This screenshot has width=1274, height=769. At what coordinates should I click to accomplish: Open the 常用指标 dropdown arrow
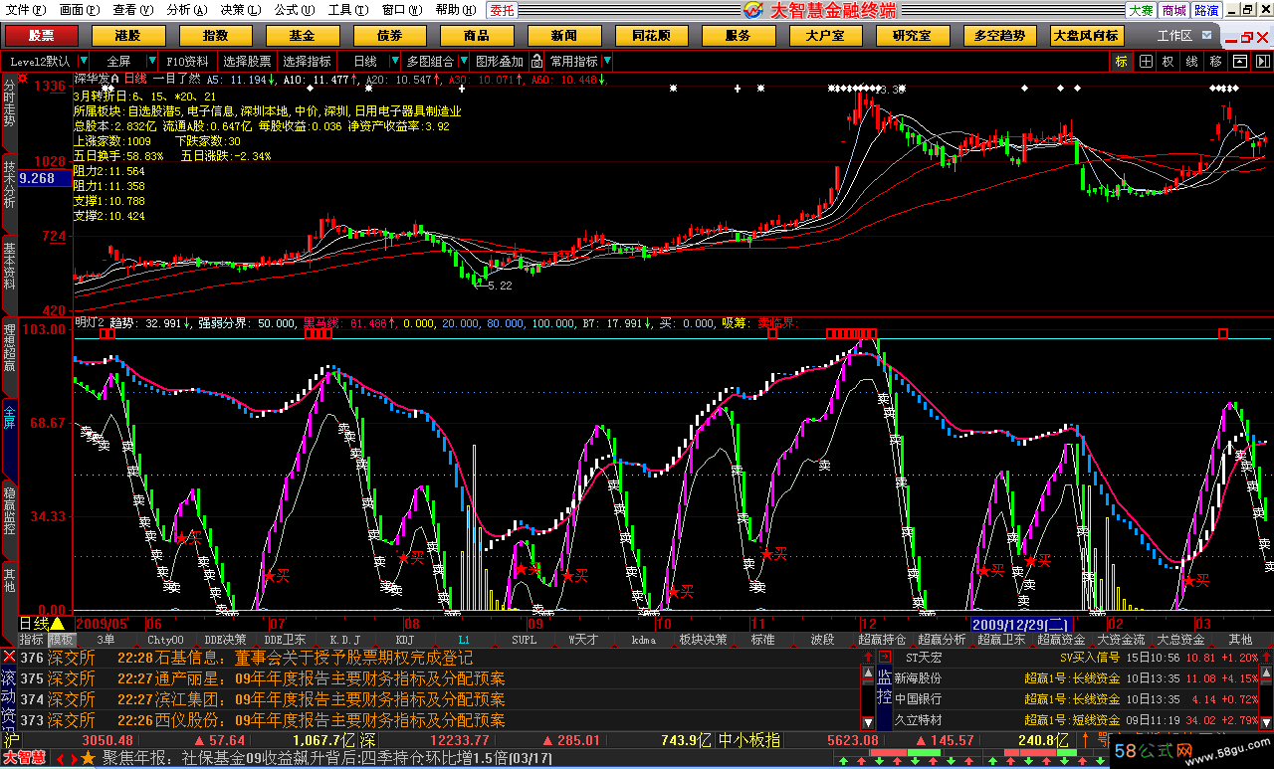pos(607,61)
